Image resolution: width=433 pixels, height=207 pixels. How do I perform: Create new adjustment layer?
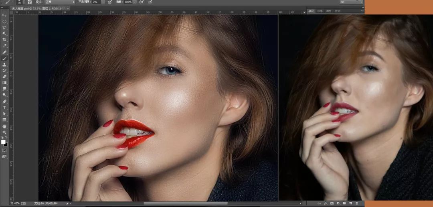338,203
